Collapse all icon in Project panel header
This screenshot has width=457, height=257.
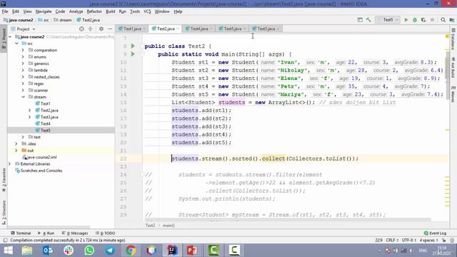pos(91,29)
